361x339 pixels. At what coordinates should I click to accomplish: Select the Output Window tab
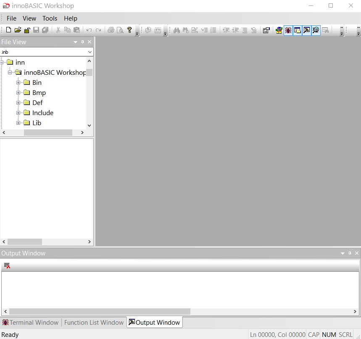[155, 323]
